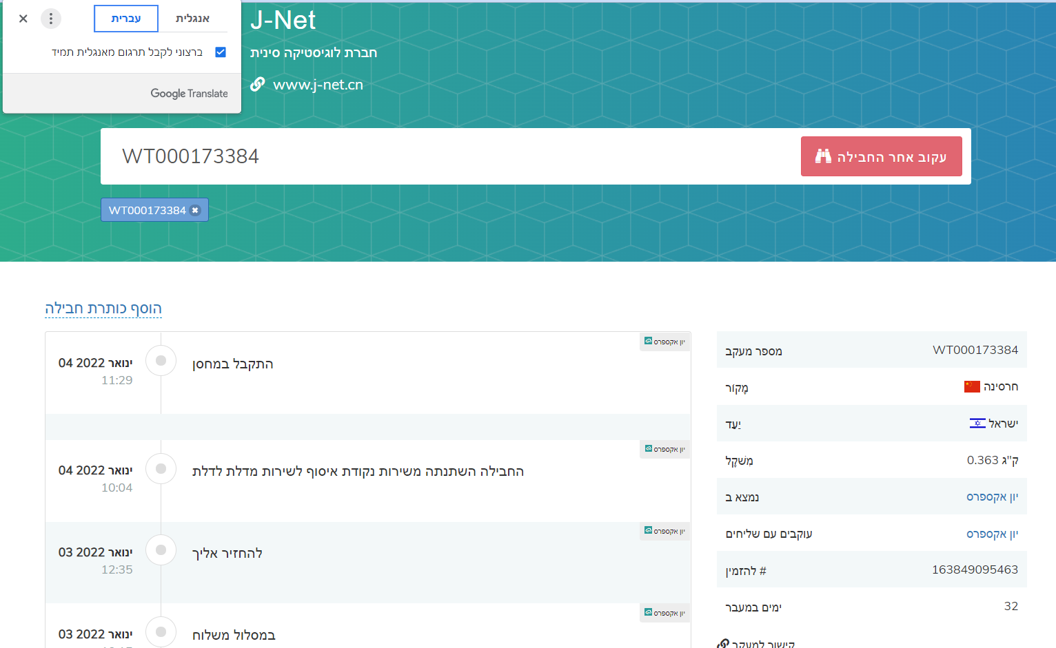Click the status text להחזיר אליך
Screen dimensions: 1056x648
coord(227,553)
